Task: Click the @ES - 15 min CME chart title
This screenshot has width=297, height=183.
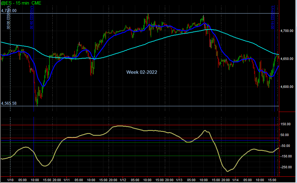Action: click(x=21, y=3)
